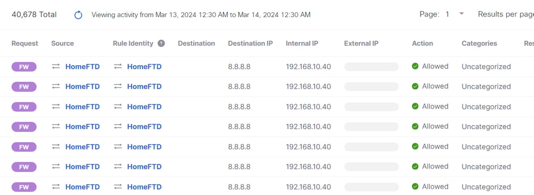This screenshot has height=195, width=534.
Task: Click the 192.168.10.40 internal IP in the seventh row
Action: coord(309,187)
